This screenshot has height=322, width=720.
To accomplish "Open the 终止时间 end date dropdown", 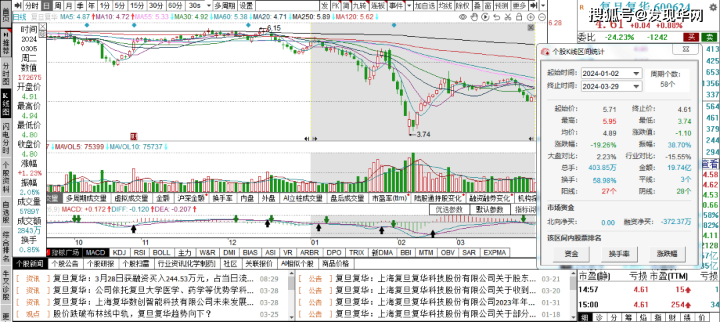I will 636,86.
